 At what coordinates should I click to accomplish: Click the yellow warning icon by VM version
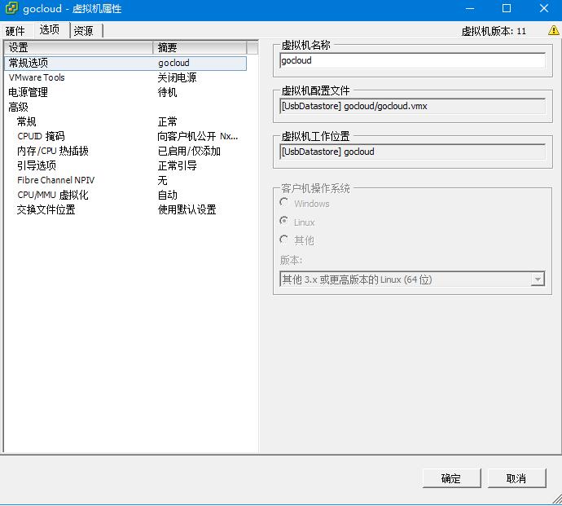[553, 30]
